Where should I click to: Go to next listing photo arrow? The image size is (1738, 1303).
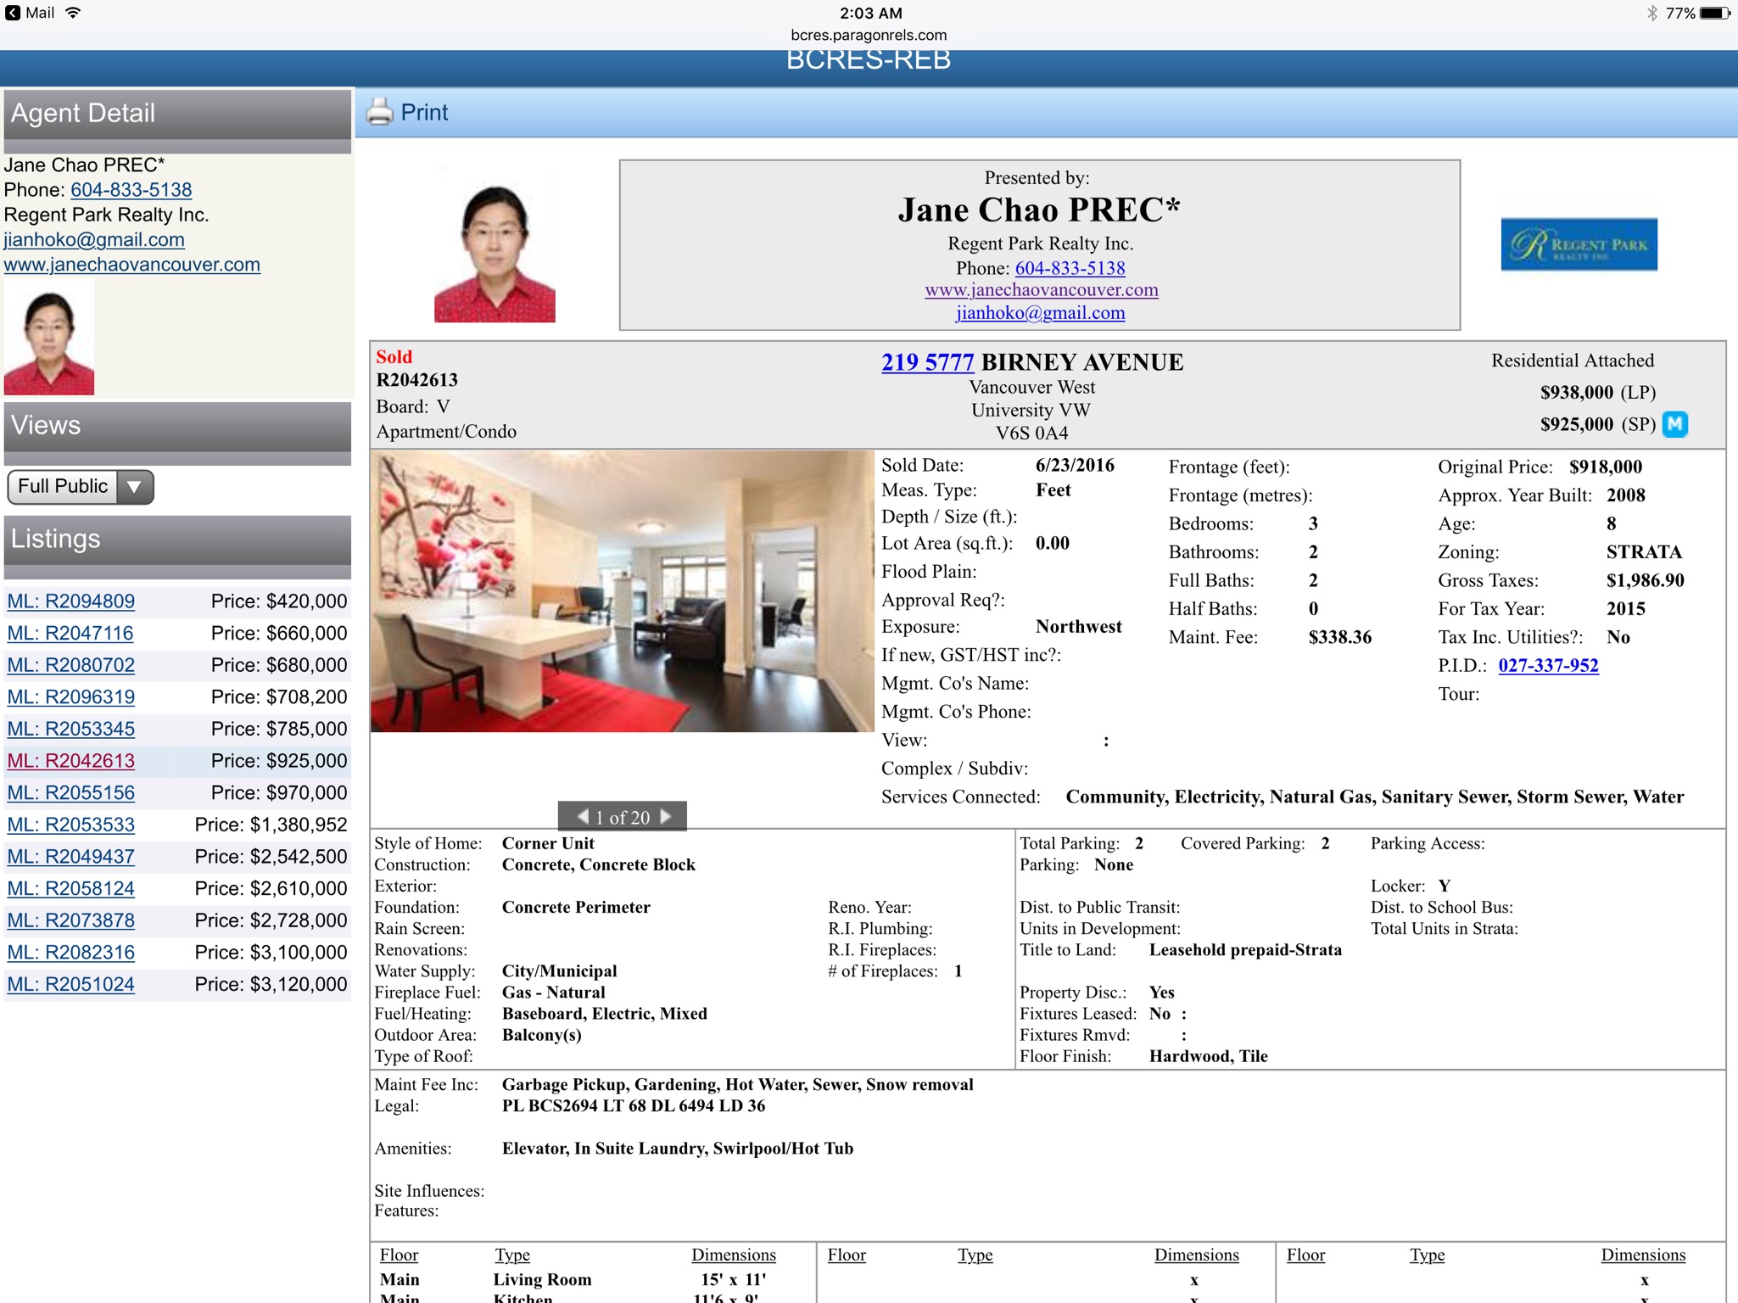[x=666, y=816]
